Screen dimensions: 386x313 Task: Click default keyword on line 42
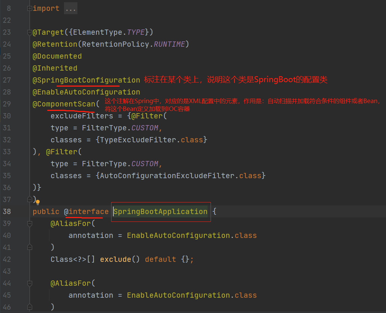(160, 260)
